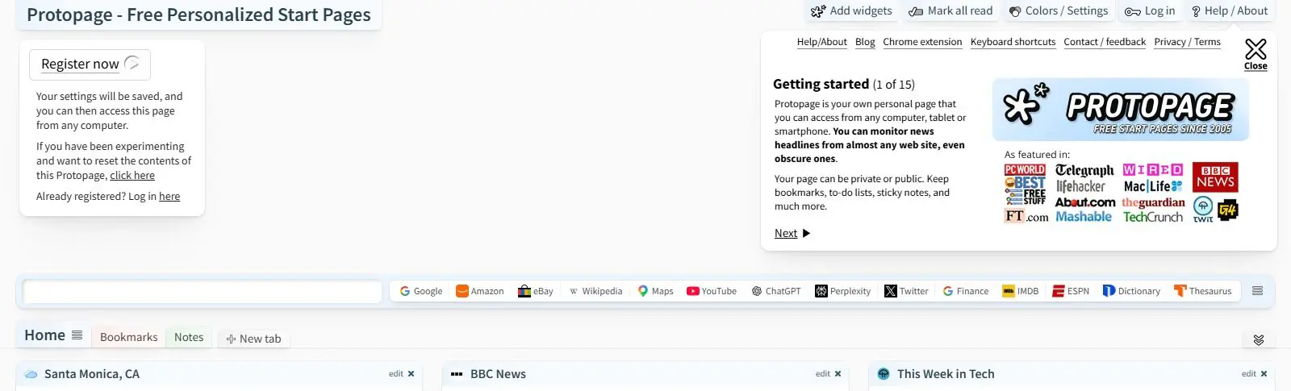The image size is (1291, 391).
Task: Remove the BBC News widget
Action: coord(838,374)
